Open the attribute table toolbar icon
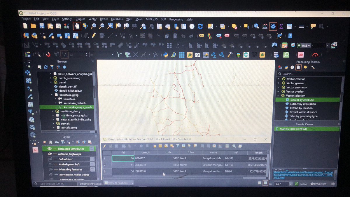 coord(289,26)
